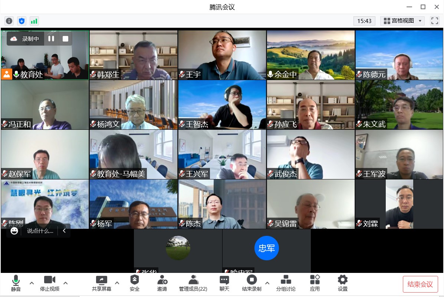Screen dimensions: 444x297
Task: Click the 说点什么 message input field
Action: tap(40, 231)
